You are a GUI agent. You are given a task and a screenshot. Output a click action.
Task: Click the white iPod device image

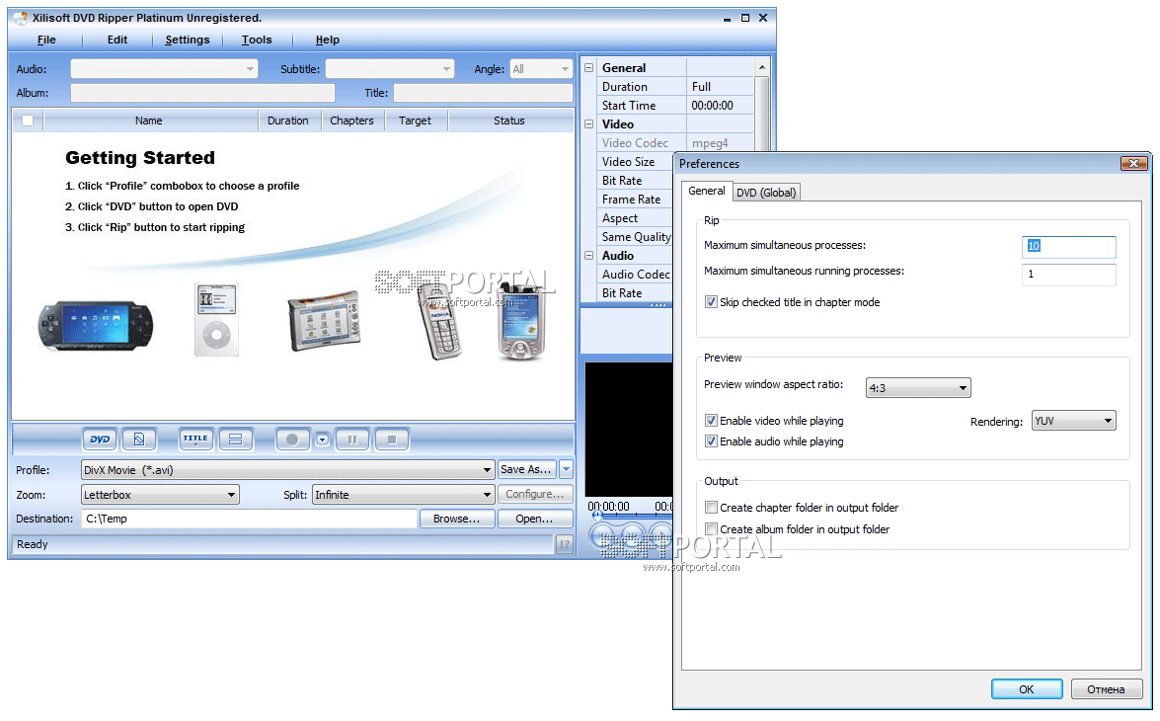[x=216, y=319]
